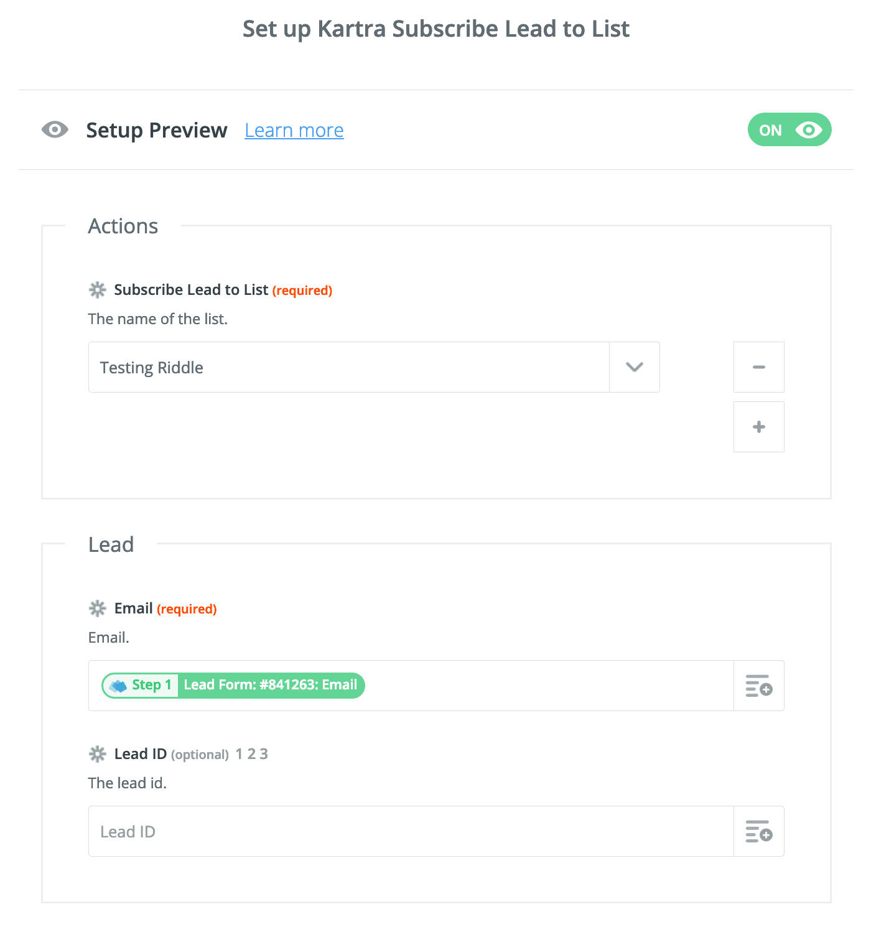This screenshot has width=871, height=932.
Task: Select the Testing Riddle list field
Action: (349, 367)
